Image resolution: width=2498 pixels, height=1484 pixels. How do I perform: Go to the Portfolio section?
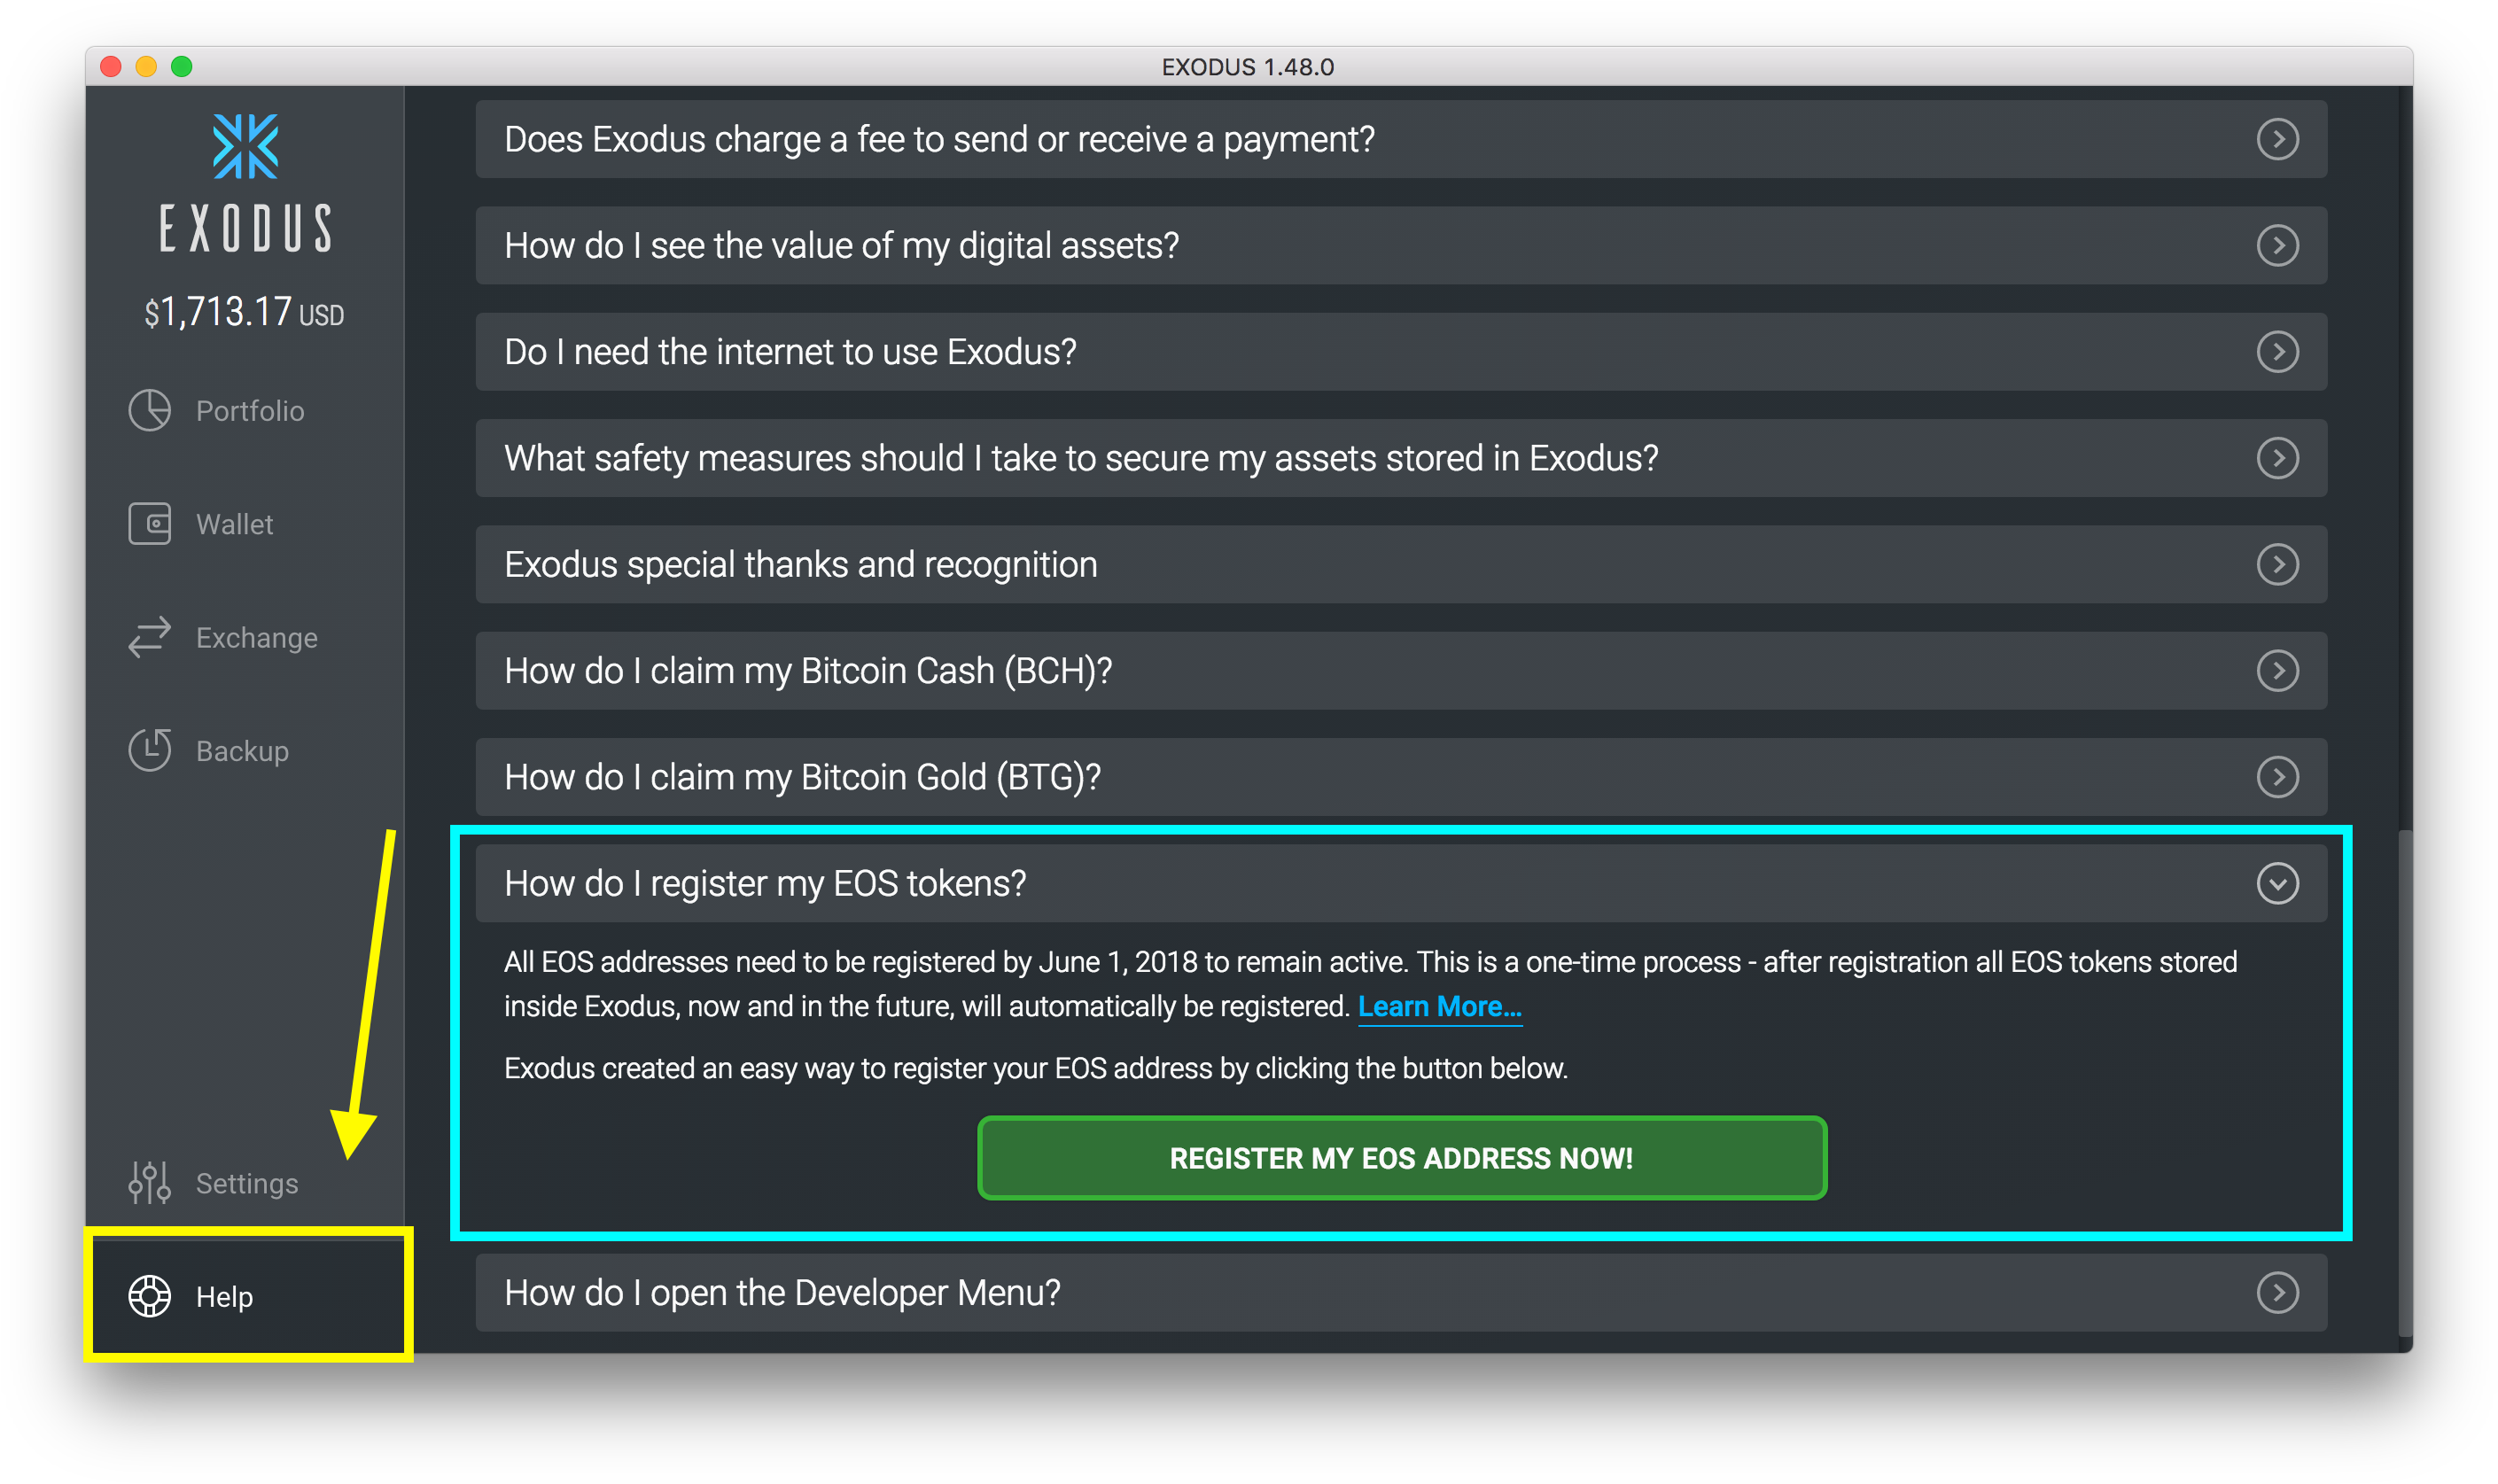[250, 410]
